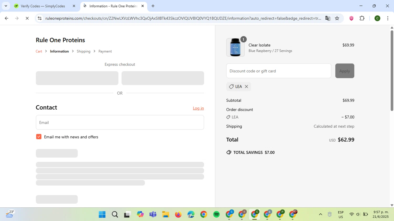Go back to Cart breadcrumb
The width and height of the screenshot is (394, 221).
pyautogui.click(x=39, y=51)
